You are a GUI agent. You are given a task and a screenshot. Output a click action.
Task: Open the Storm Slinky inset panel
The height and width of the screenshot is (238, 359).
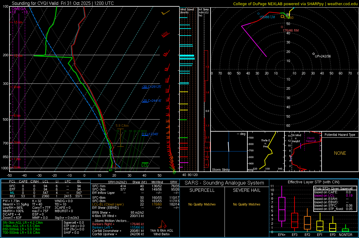pos(228,151)
